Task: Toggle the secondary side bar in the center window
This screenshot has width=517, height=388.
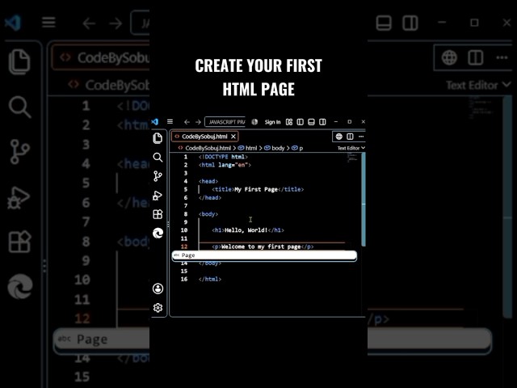Action: (x=322, y=122)
